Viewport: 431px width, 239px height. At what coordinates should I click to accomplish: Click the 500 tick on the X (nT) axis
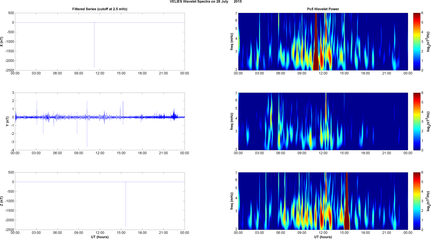coord(11,13)
